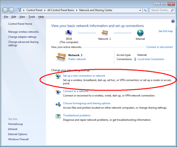Click the ZEUS computer icon in network map

[69, 33]
